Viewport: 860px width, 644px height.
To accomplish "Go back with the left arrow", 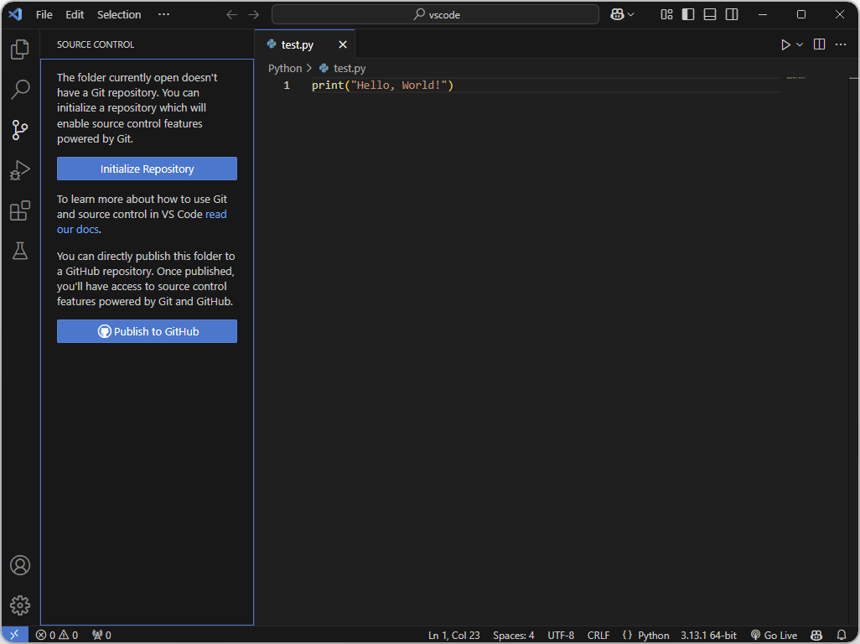I will click(231, 15).
